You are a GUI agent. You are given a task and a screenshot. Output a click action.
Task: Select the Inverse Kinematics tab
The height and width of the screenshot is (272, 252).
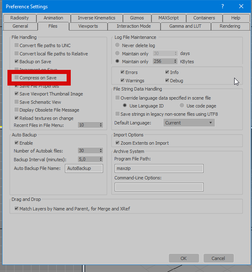click(x=96, y=18)
